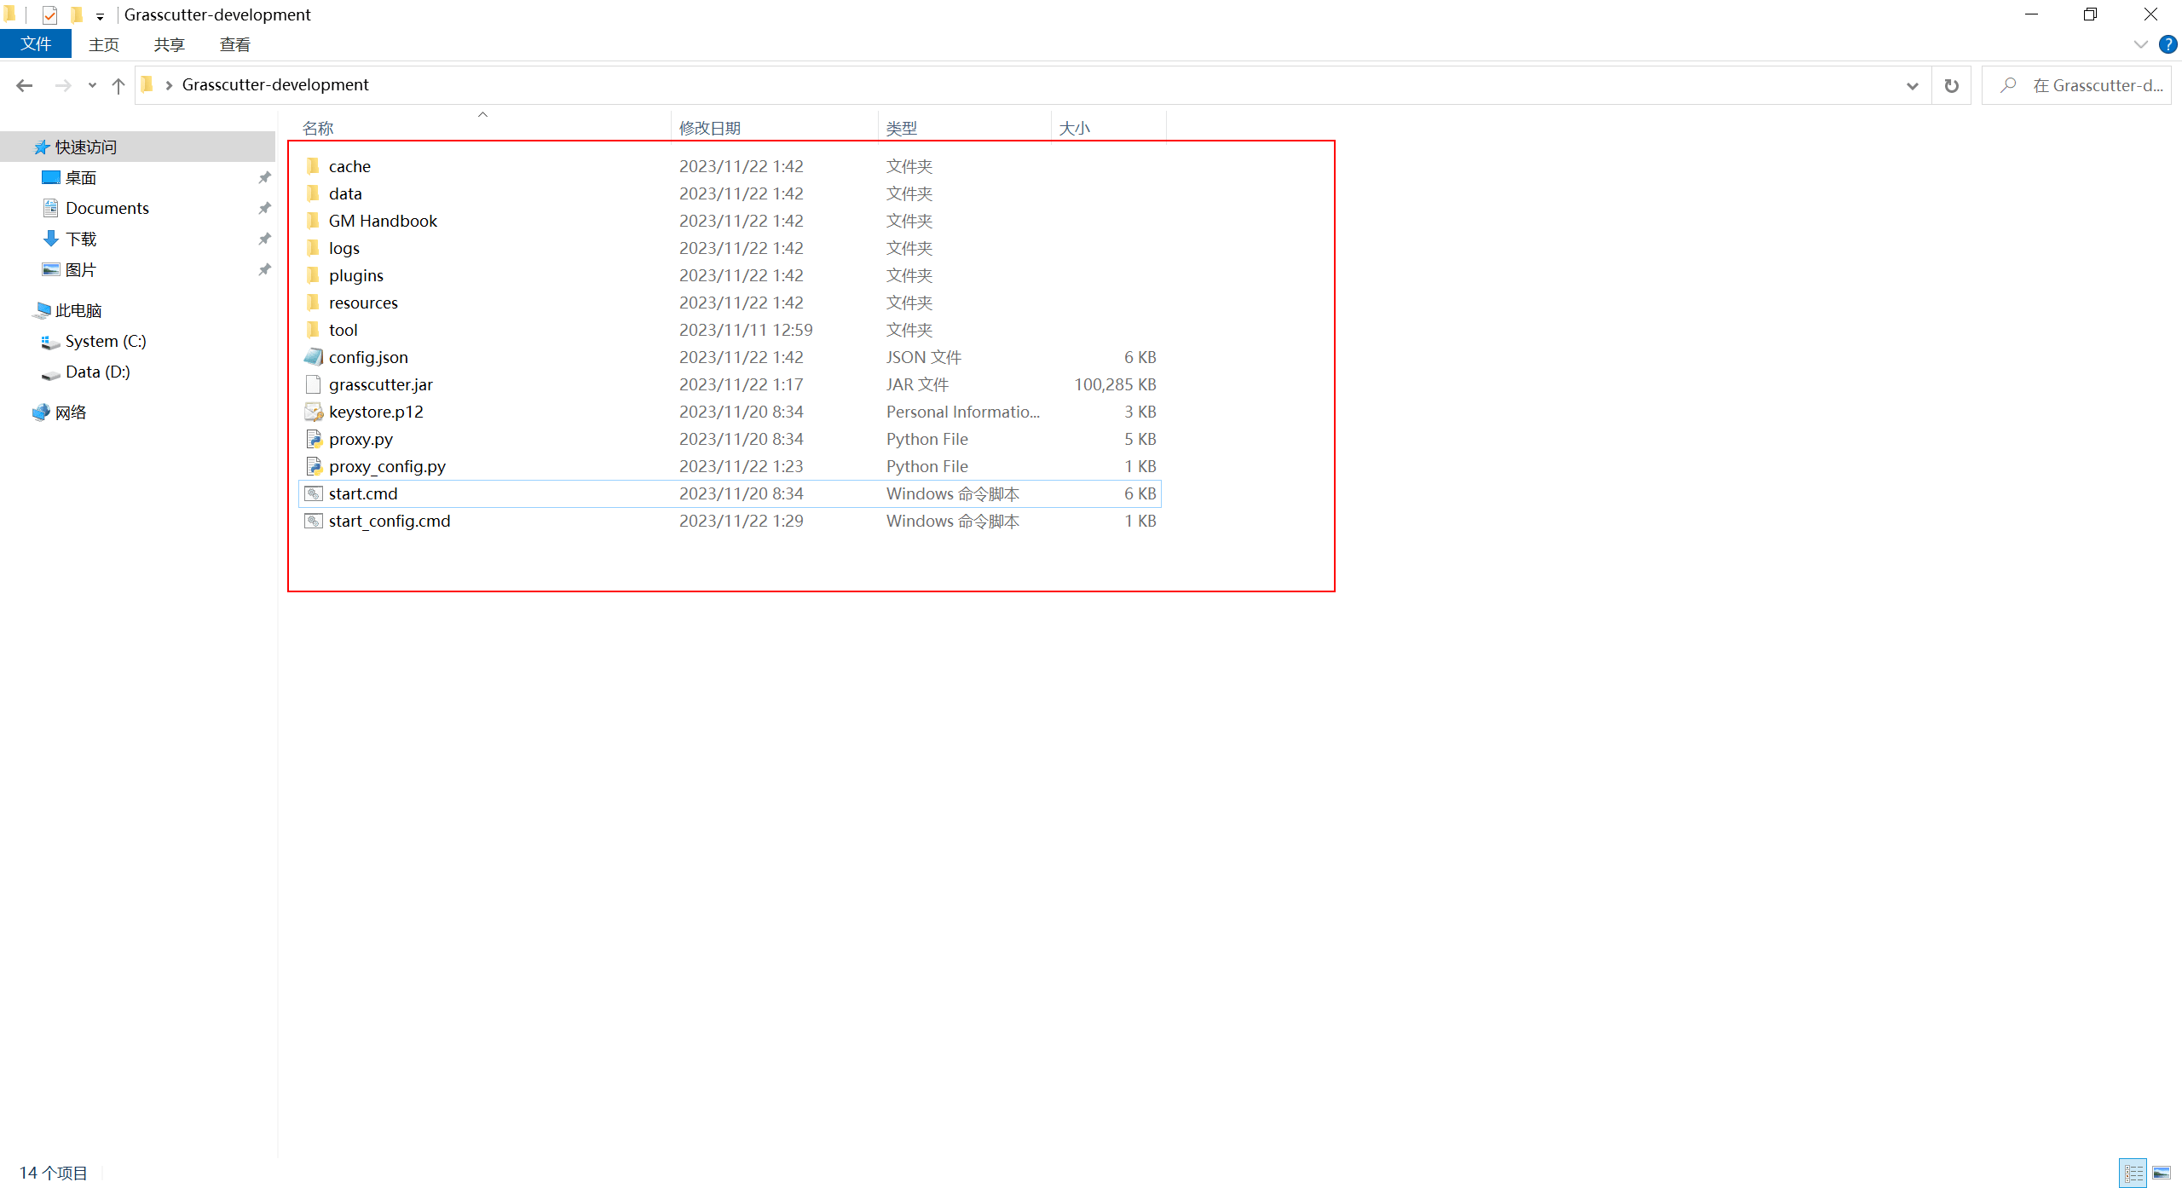Open the cache folder icon
This screenshot has height=1188, width=2182.
313,166
